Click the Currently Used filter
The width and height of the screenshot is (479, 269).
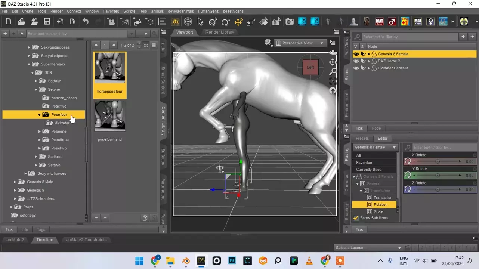pyautogui.click(x=368, y=170)
